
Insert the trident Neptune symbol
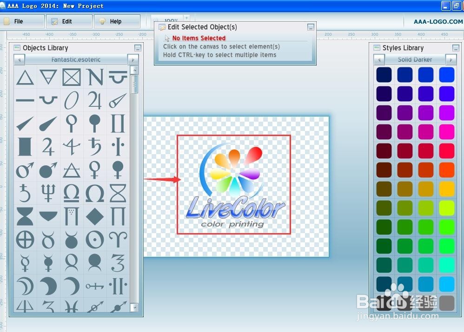[48, 193]
